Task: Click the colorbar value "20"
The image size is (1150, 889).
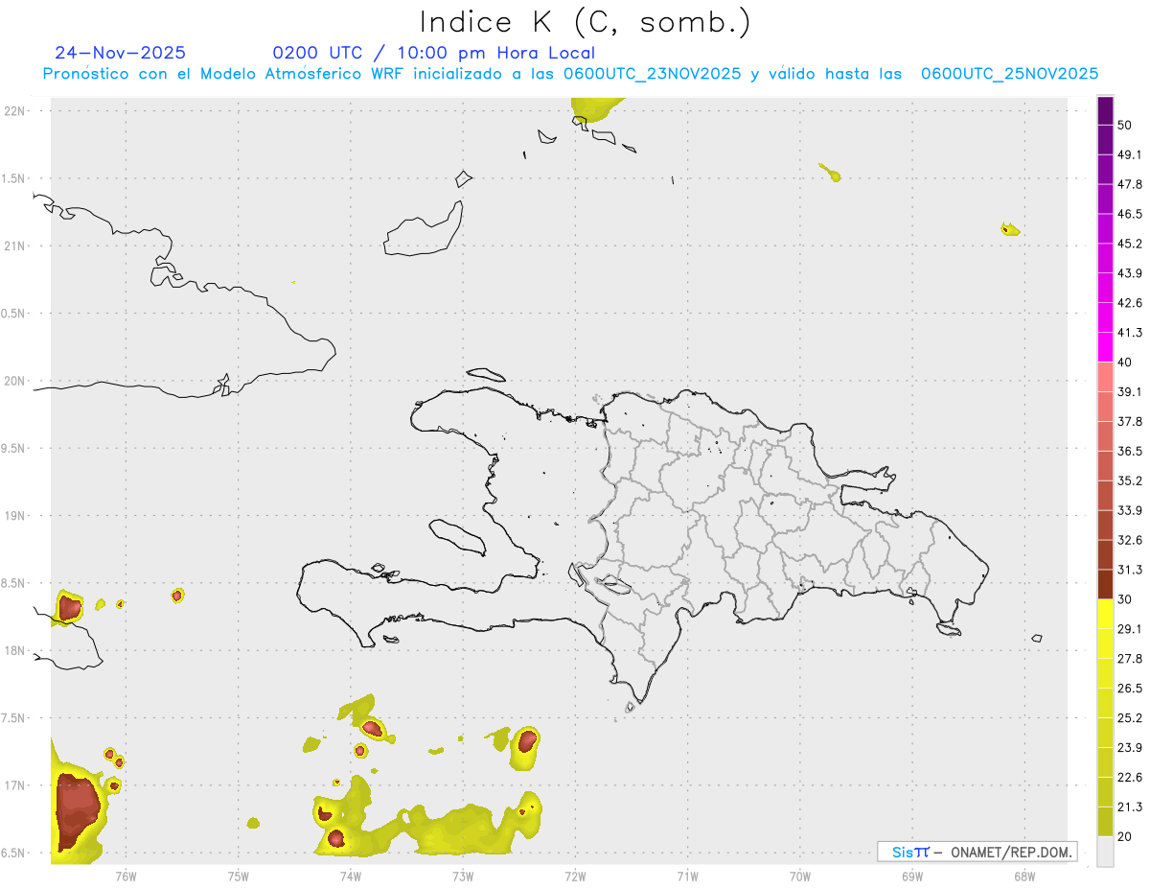Action: [x=1126, y=836]
